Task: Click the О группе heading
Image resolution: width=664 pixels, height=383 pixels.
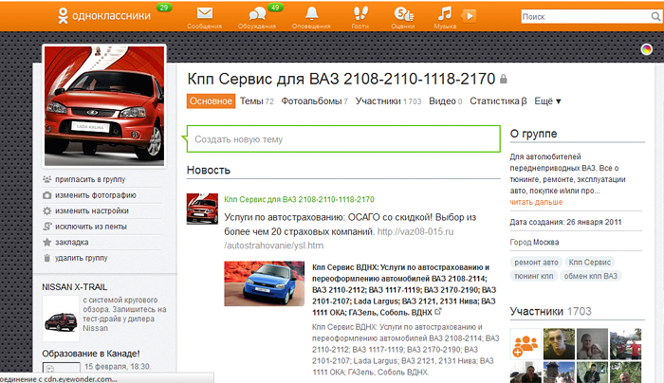Action: point(533,134)
